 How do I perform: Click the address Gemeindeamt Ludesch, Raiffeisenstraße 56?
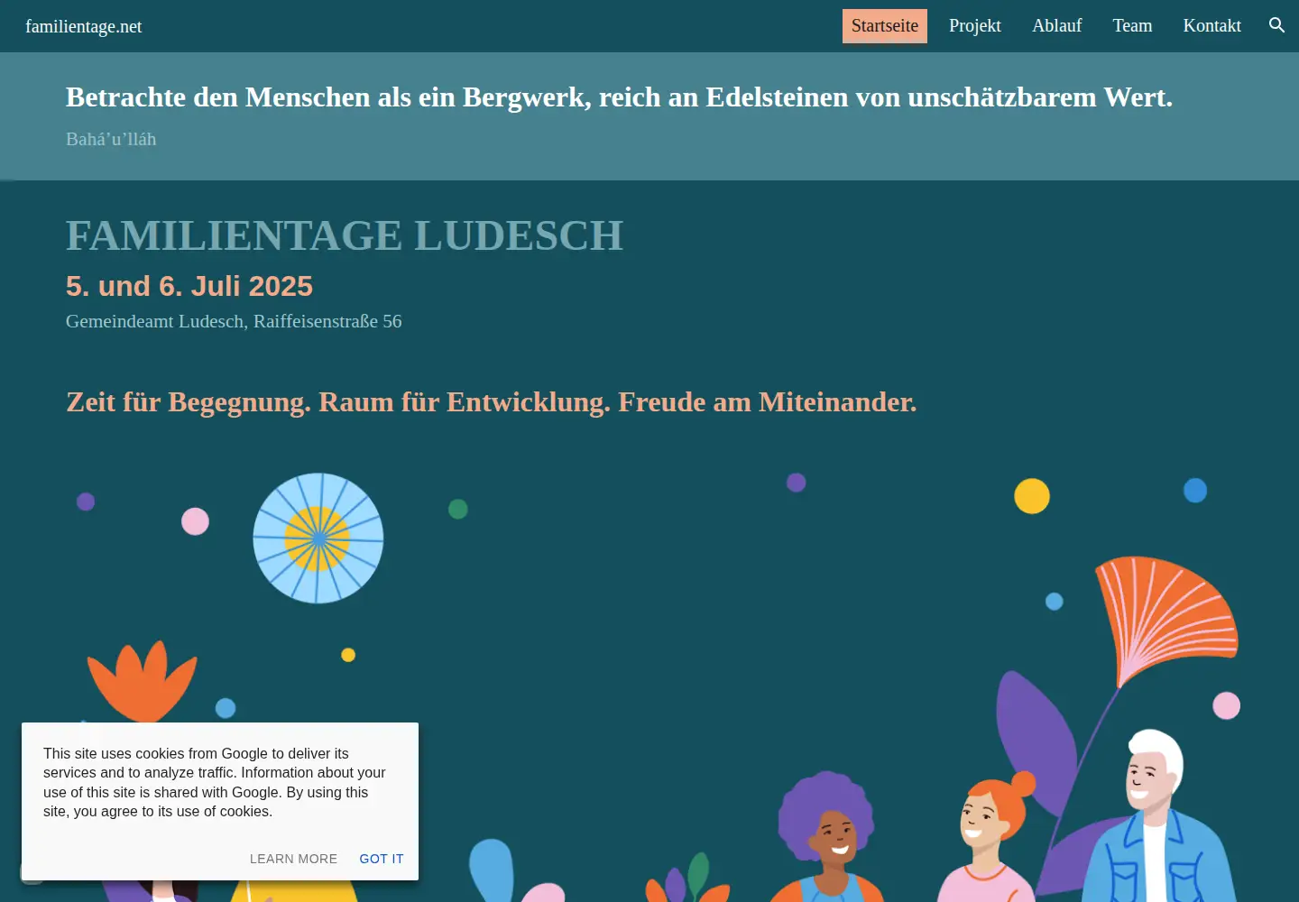[x=234, y=321]
